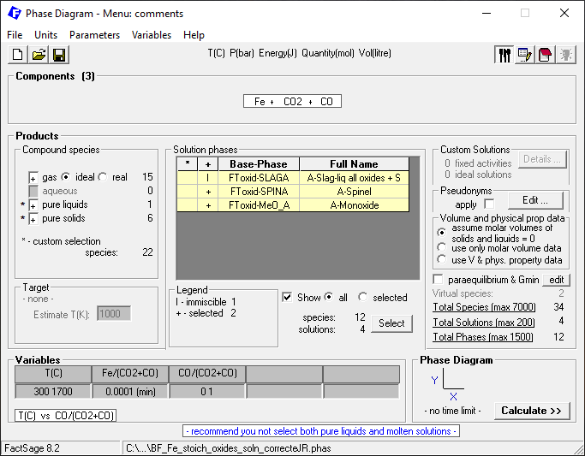The height and width of the screenshot is (456, 585).
Task: Enable paraequilibrium & Gmin checkbox
Action: tap(438, 280)
